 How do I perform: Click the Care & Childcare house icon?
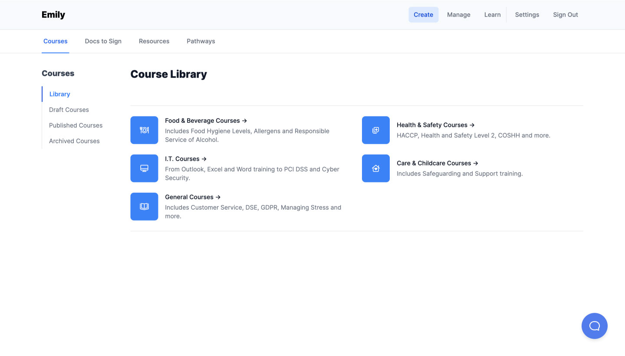pyautogui.click(x=375, y=168)
